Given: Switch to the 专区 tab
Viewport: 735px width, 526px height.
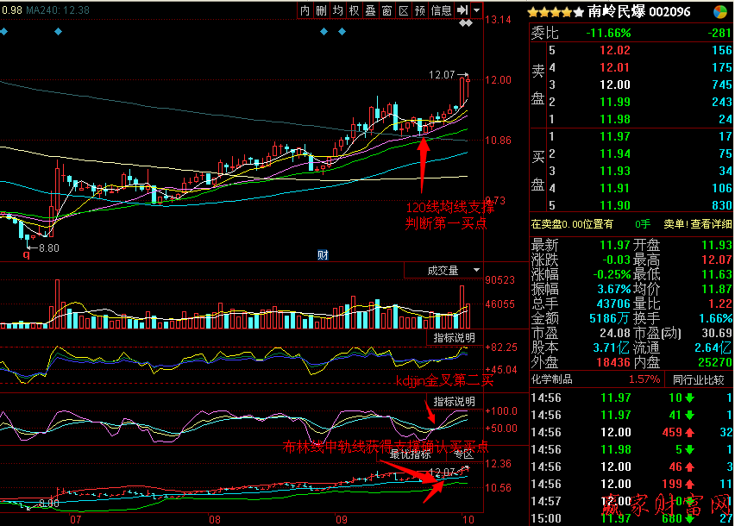Looking at the screenshot, I should click(x=463, y=454).
